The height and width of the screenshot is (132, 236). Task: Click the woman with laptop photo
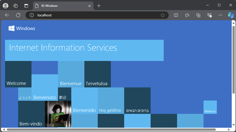58,114
